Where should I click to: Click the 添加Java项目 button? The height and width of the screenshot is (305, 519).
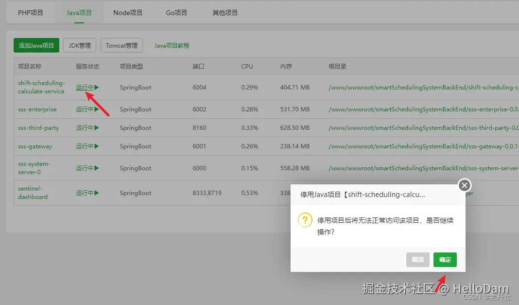point(36,45)
